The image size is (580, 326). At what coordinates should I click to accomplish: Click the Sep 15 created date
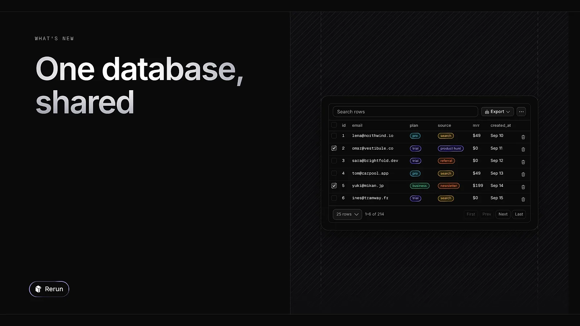pos(497,198)
